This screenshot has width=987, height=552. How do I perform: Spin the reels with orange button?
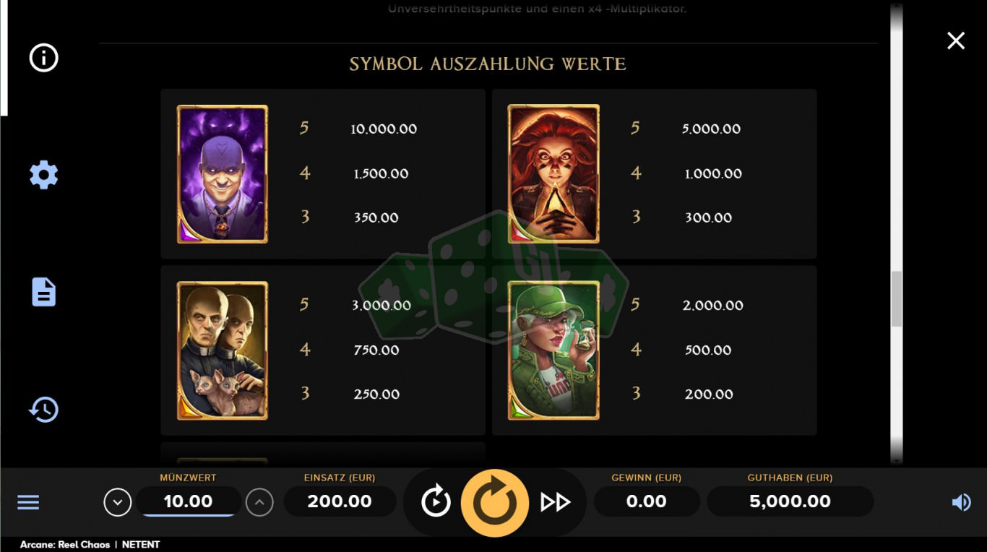coord(495,503)
